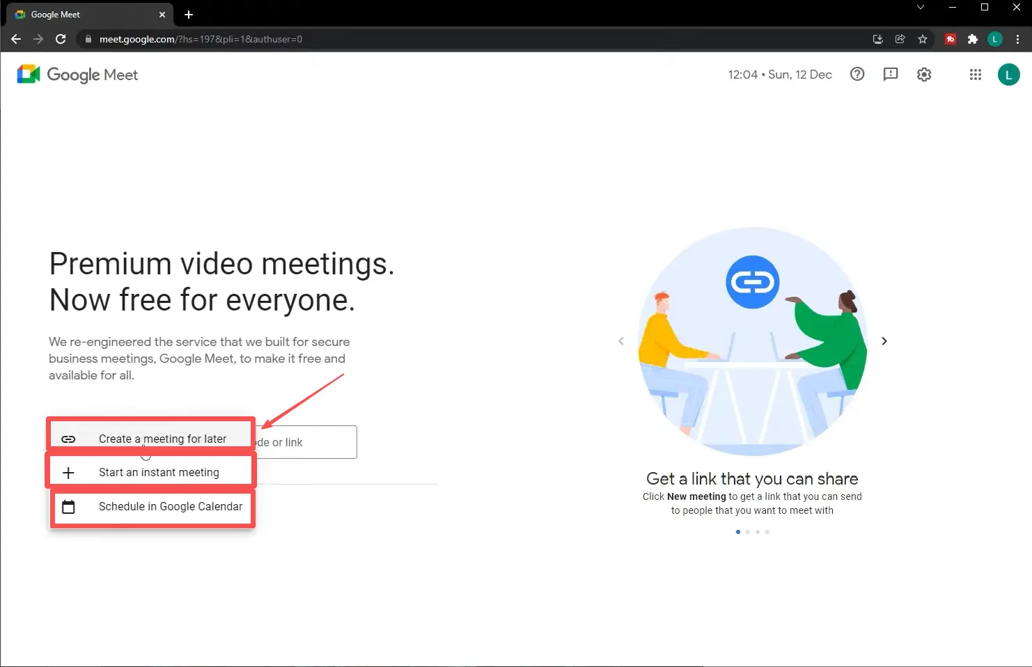Viewport: 1032px width, 667px height.
Task: Click the Help question mark icon
Action: [x=857, y=74]
